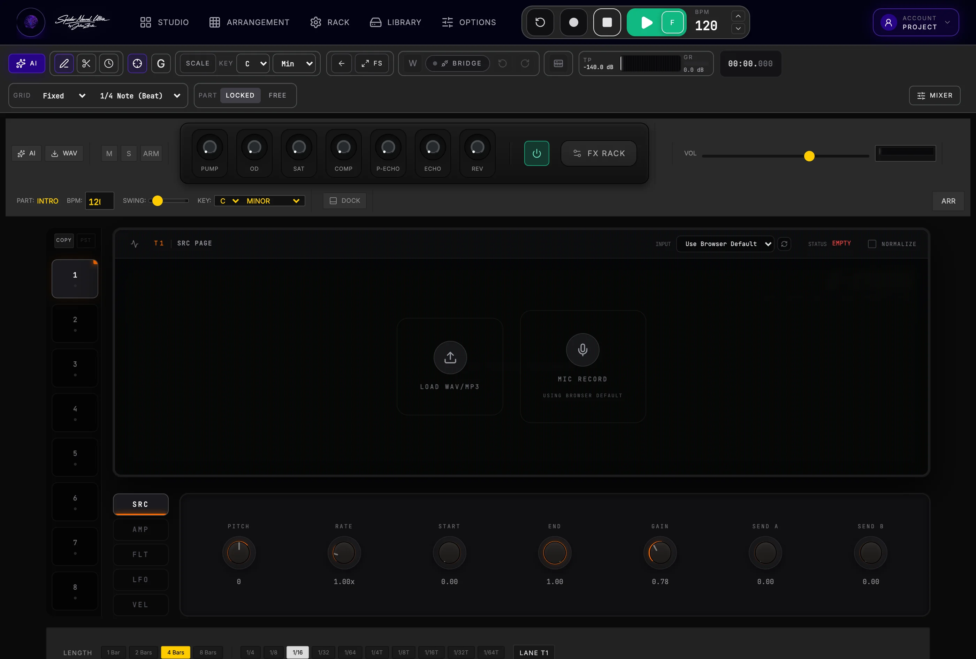Set part mode to LOCKED
The height and width of the screenshot is (659, 976).
point(240,95)
